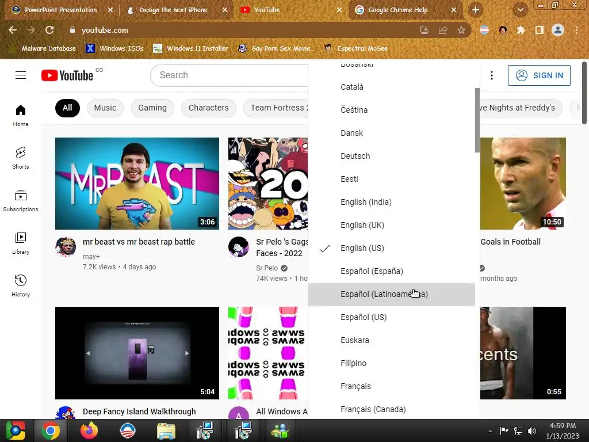Open Chrome profile avatar icon

(558, 30)
